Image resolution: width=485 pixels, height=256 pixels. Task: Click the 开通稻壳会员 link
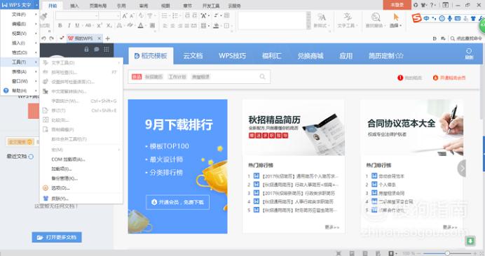tap(449, 78)
